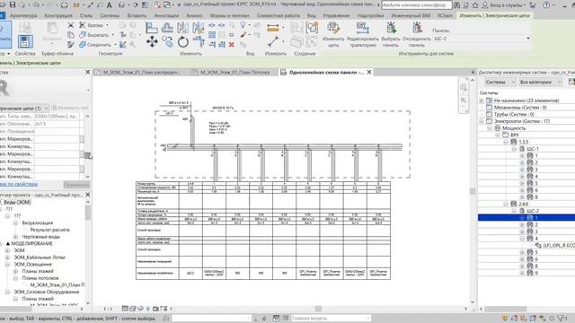Click the drawing view vertical scrollbar

click(473, 191)
